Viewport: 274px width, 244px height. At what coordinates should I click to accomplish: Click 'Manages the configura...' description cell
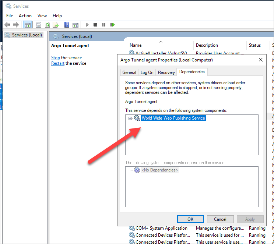(x=220, y=228)
